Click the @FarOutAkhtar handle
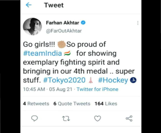The width and height of the screenshot is (161, 133). (x=64, y=31)
